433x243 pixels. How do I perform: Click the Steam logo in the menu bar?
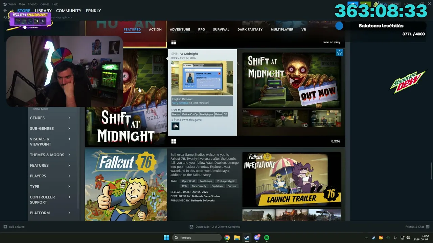pos(5,4)
